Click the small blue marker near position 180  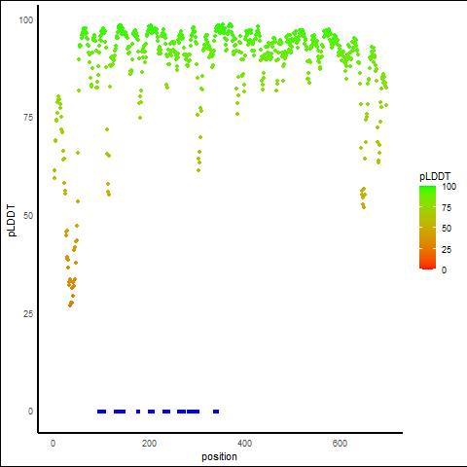(138, 412)
